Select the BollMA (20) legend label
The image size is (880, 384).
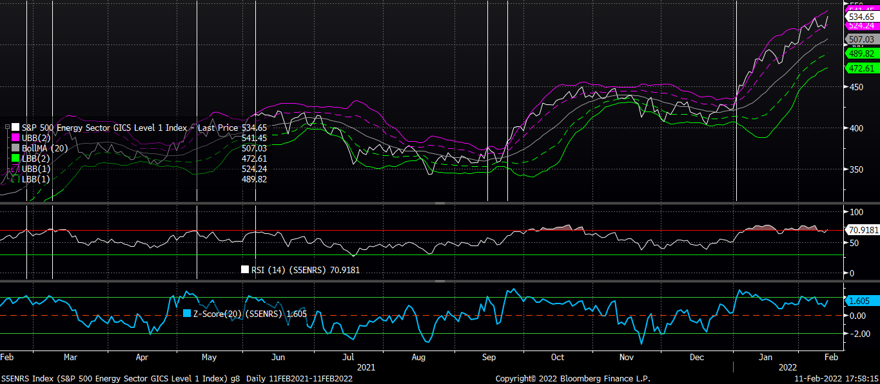coord(44,148)
